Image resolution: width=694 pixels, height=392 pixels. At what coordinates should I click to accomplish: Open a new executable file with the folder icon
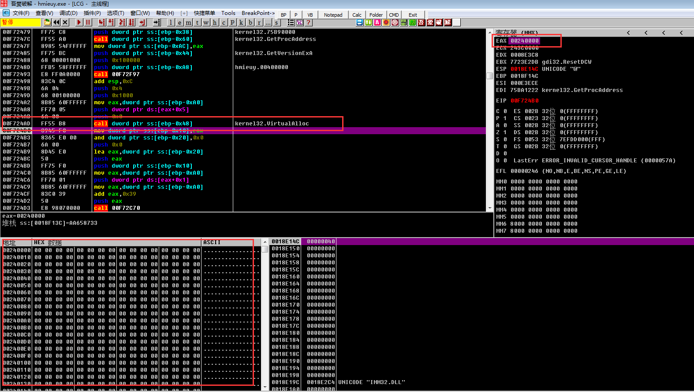[x=47, y=22]
